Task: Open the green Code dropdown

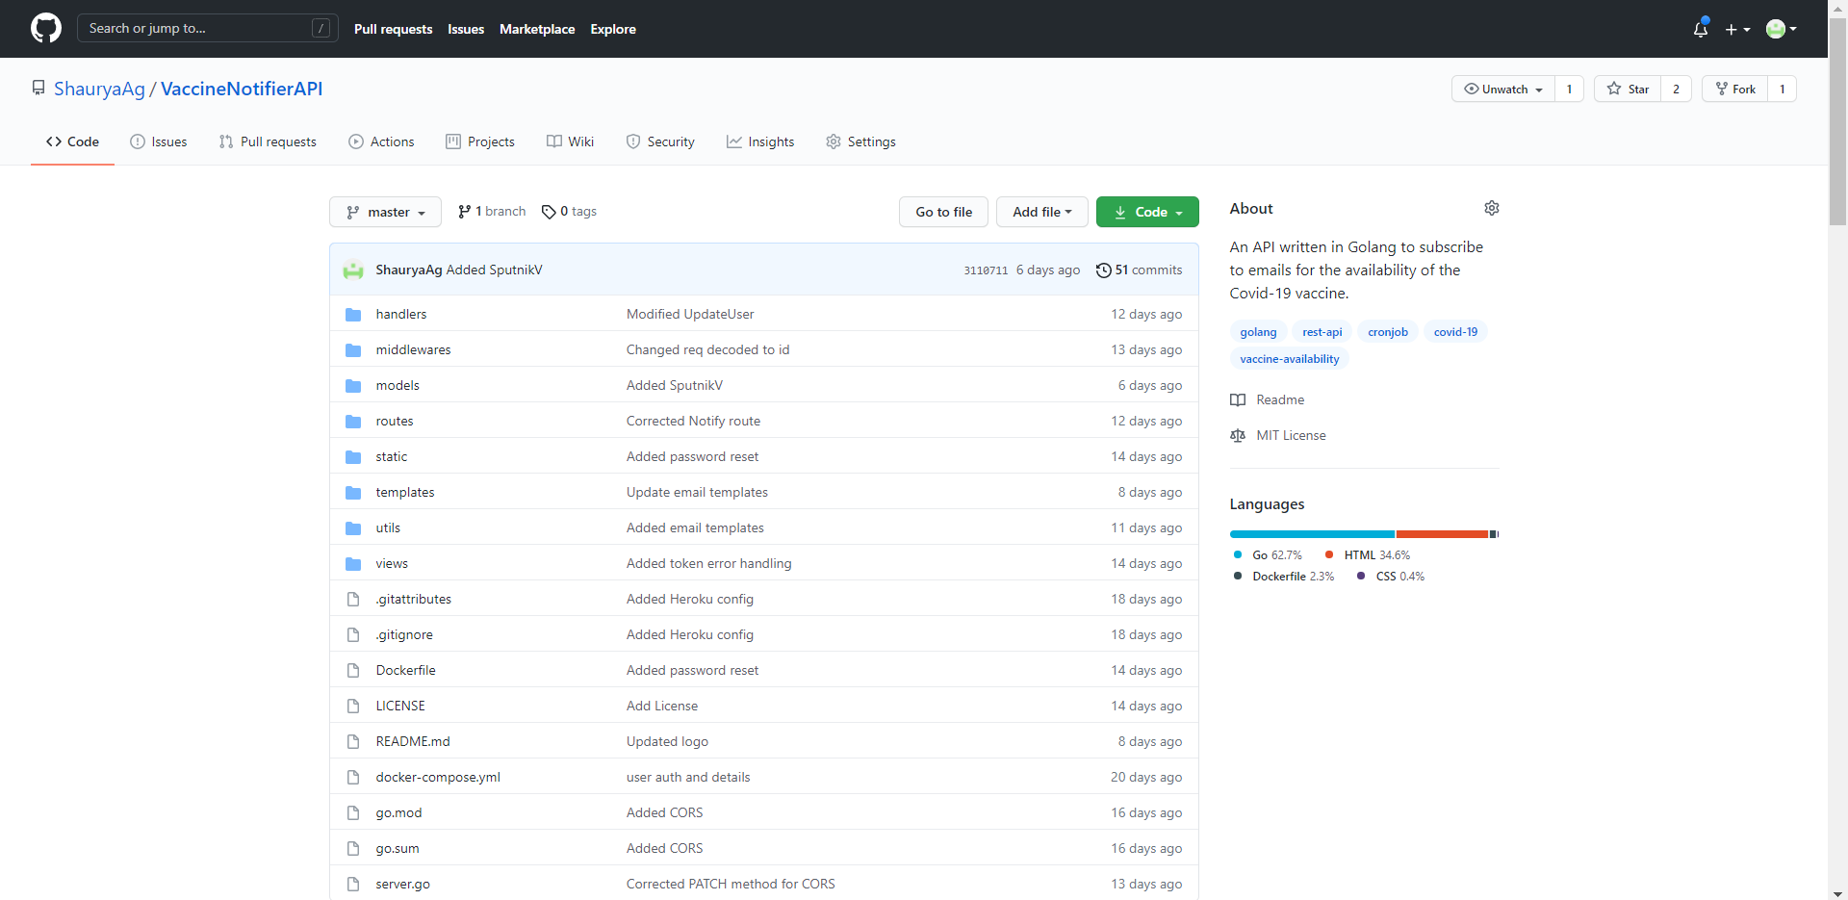Action: pyautogui.click(x=1147, y=212)
